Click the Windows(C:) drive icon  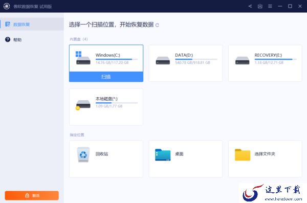(x=83, y=58)
